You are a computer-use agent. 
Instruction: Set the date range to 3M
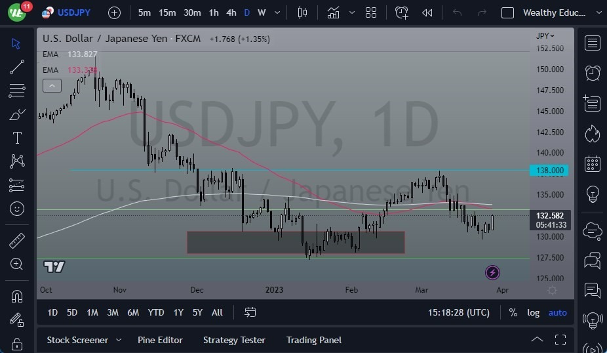113,312
